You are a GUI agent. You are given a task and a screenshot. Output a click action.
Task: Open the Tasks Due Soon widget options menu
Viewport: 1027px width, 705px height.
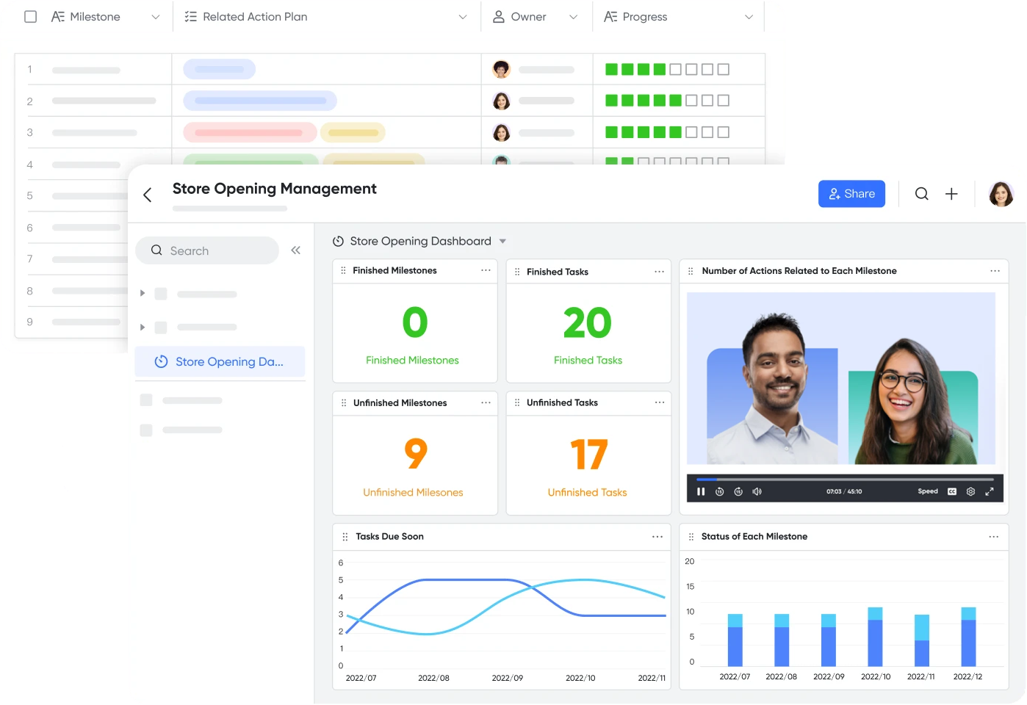tap(657, 537)
